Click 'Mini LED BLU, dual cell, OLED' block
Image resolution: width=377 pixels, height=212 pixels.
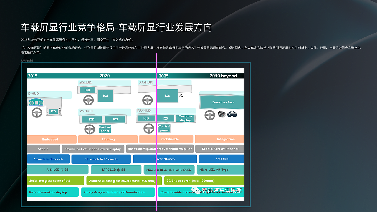pyautogui.click(x=169, y=170)
